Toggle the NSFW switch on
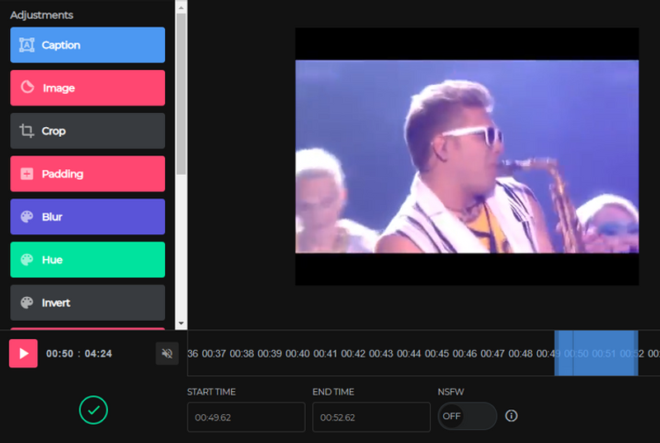The image size is (660, 443). [467, 416]
